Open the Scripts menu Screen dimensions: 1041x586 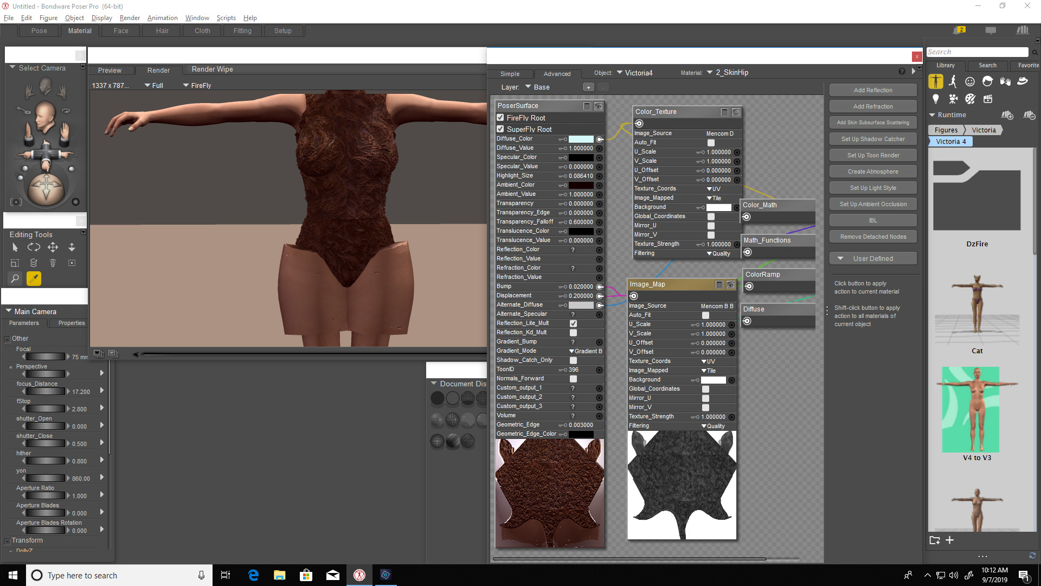[226, 18]
